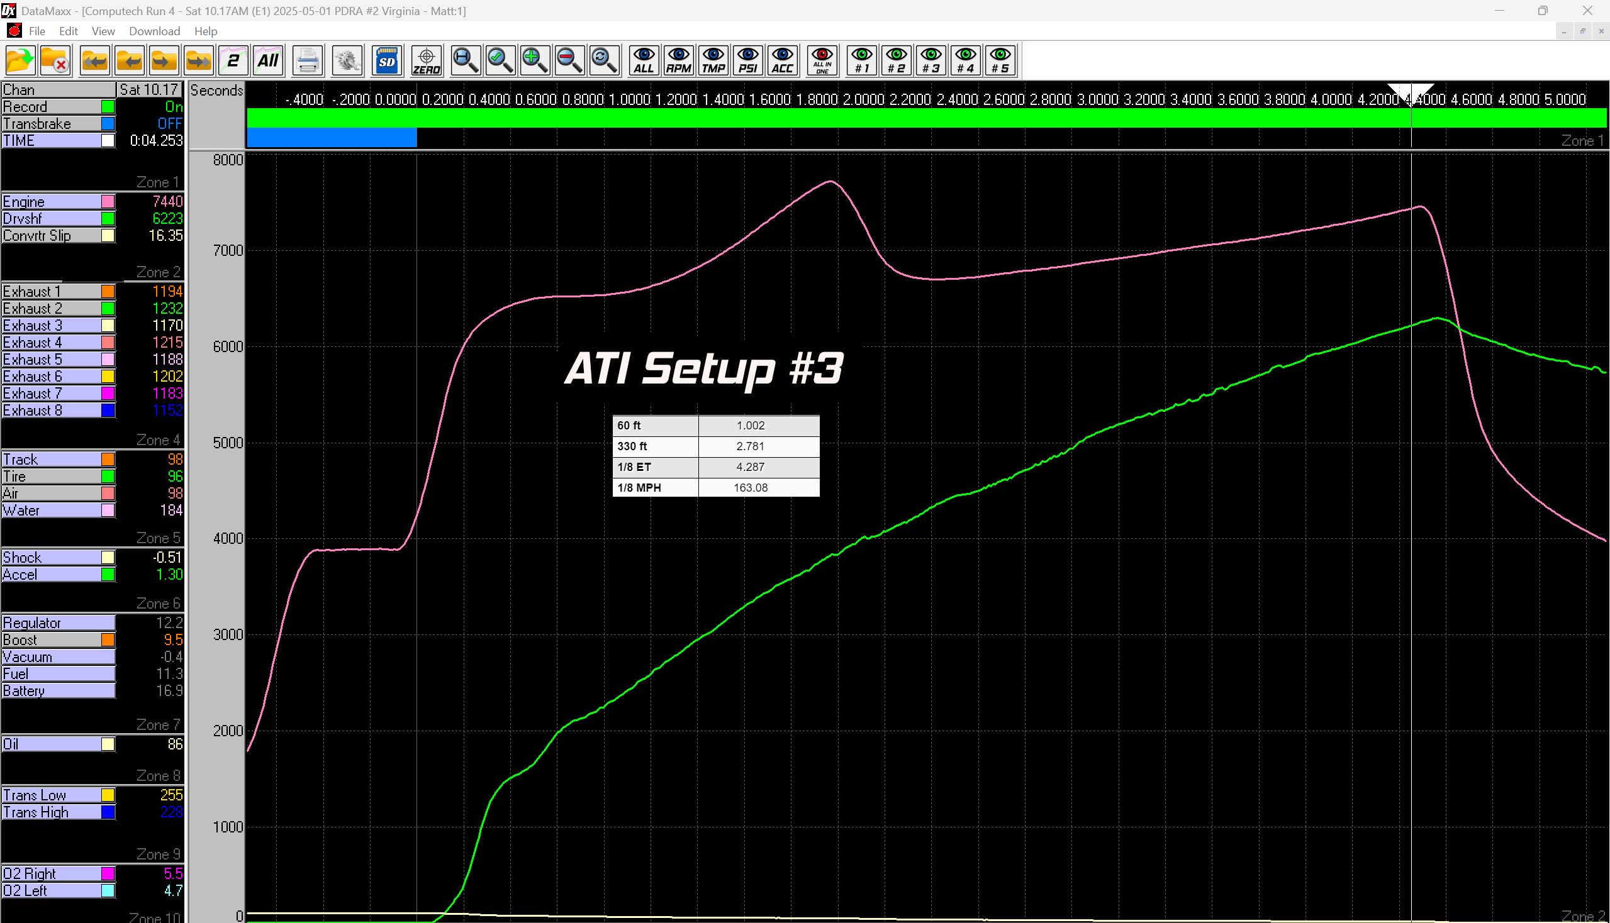
Task: Open the View menu
Action: (103, 31)
